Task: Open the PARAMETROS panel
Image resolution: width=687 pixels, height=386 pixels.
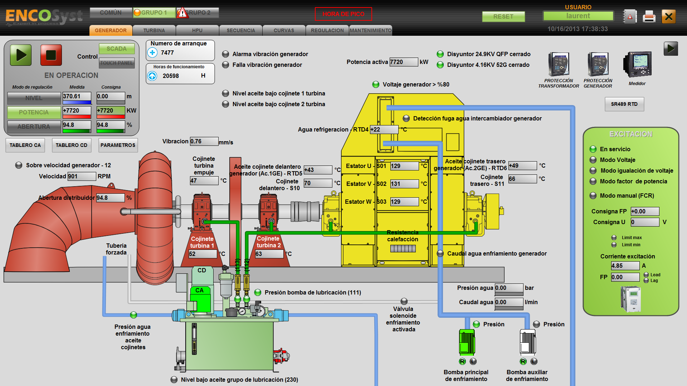Action: pos(118,145)
